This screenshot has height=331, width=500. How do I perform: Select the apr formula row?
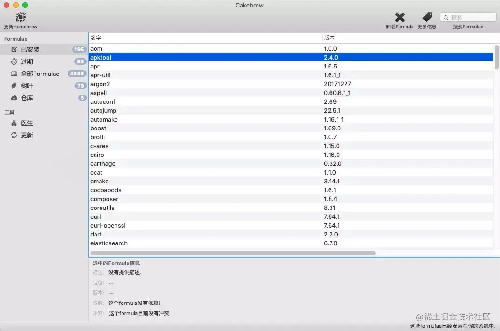291,66
